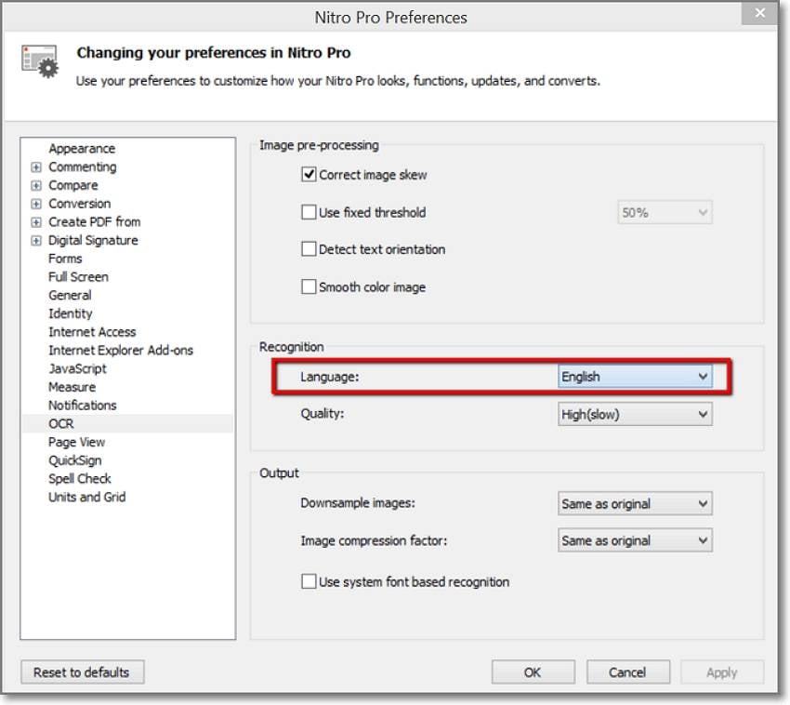Click the preferences gear icon in header
Viewport: 790px width, 705px height.
click(x=40, y=61)
